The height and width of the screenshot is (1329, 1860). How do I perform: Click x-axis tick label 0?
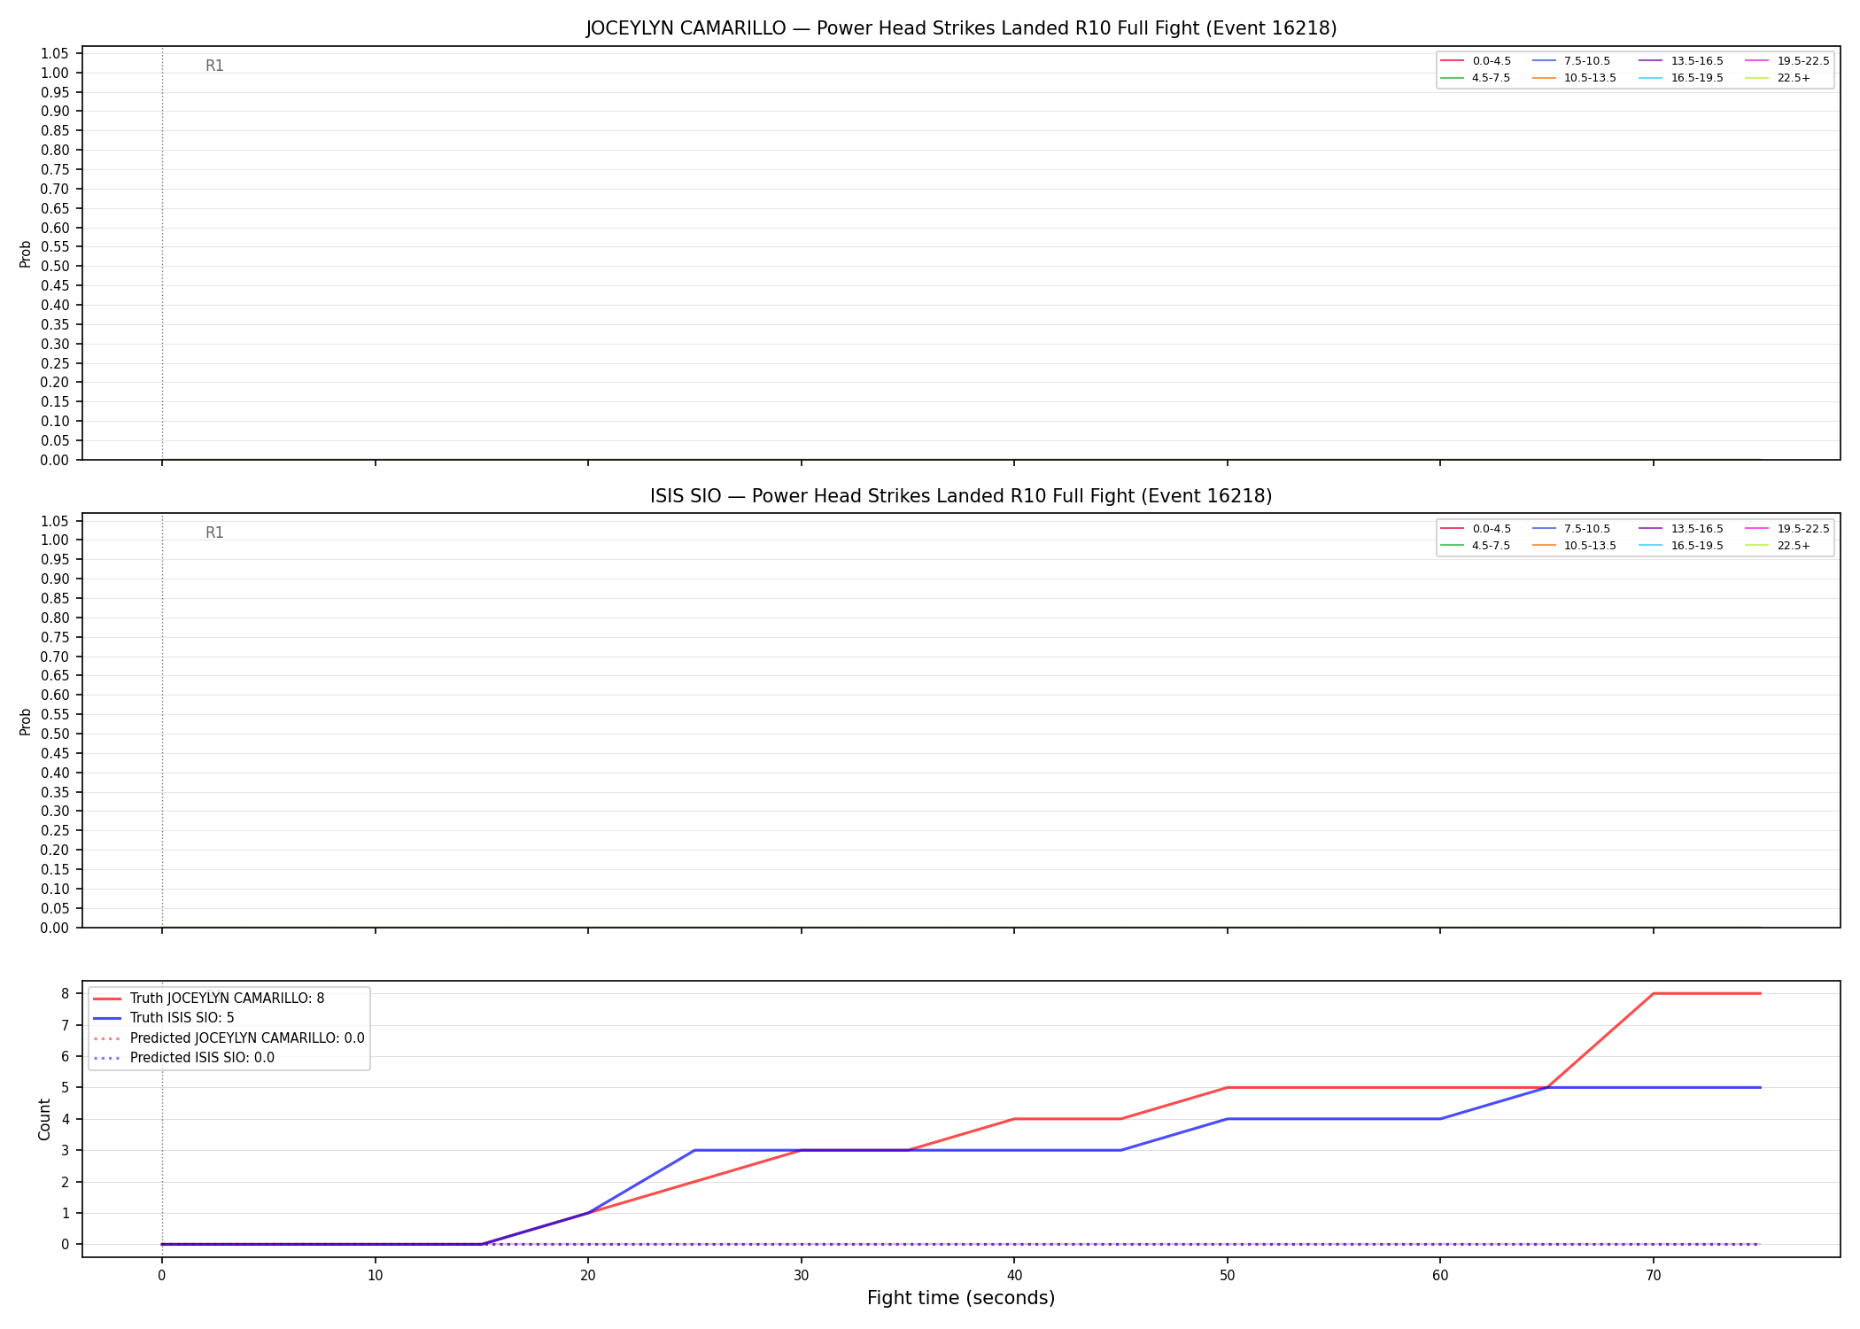(x=162, y=1276)
